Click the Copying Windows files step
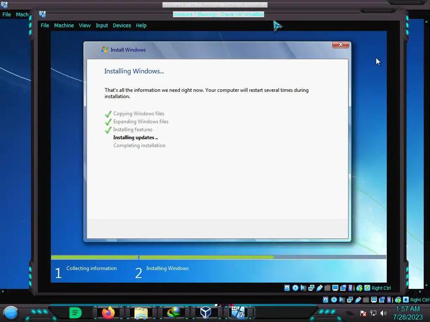This screenshot has width=430, height=322. 139,114
